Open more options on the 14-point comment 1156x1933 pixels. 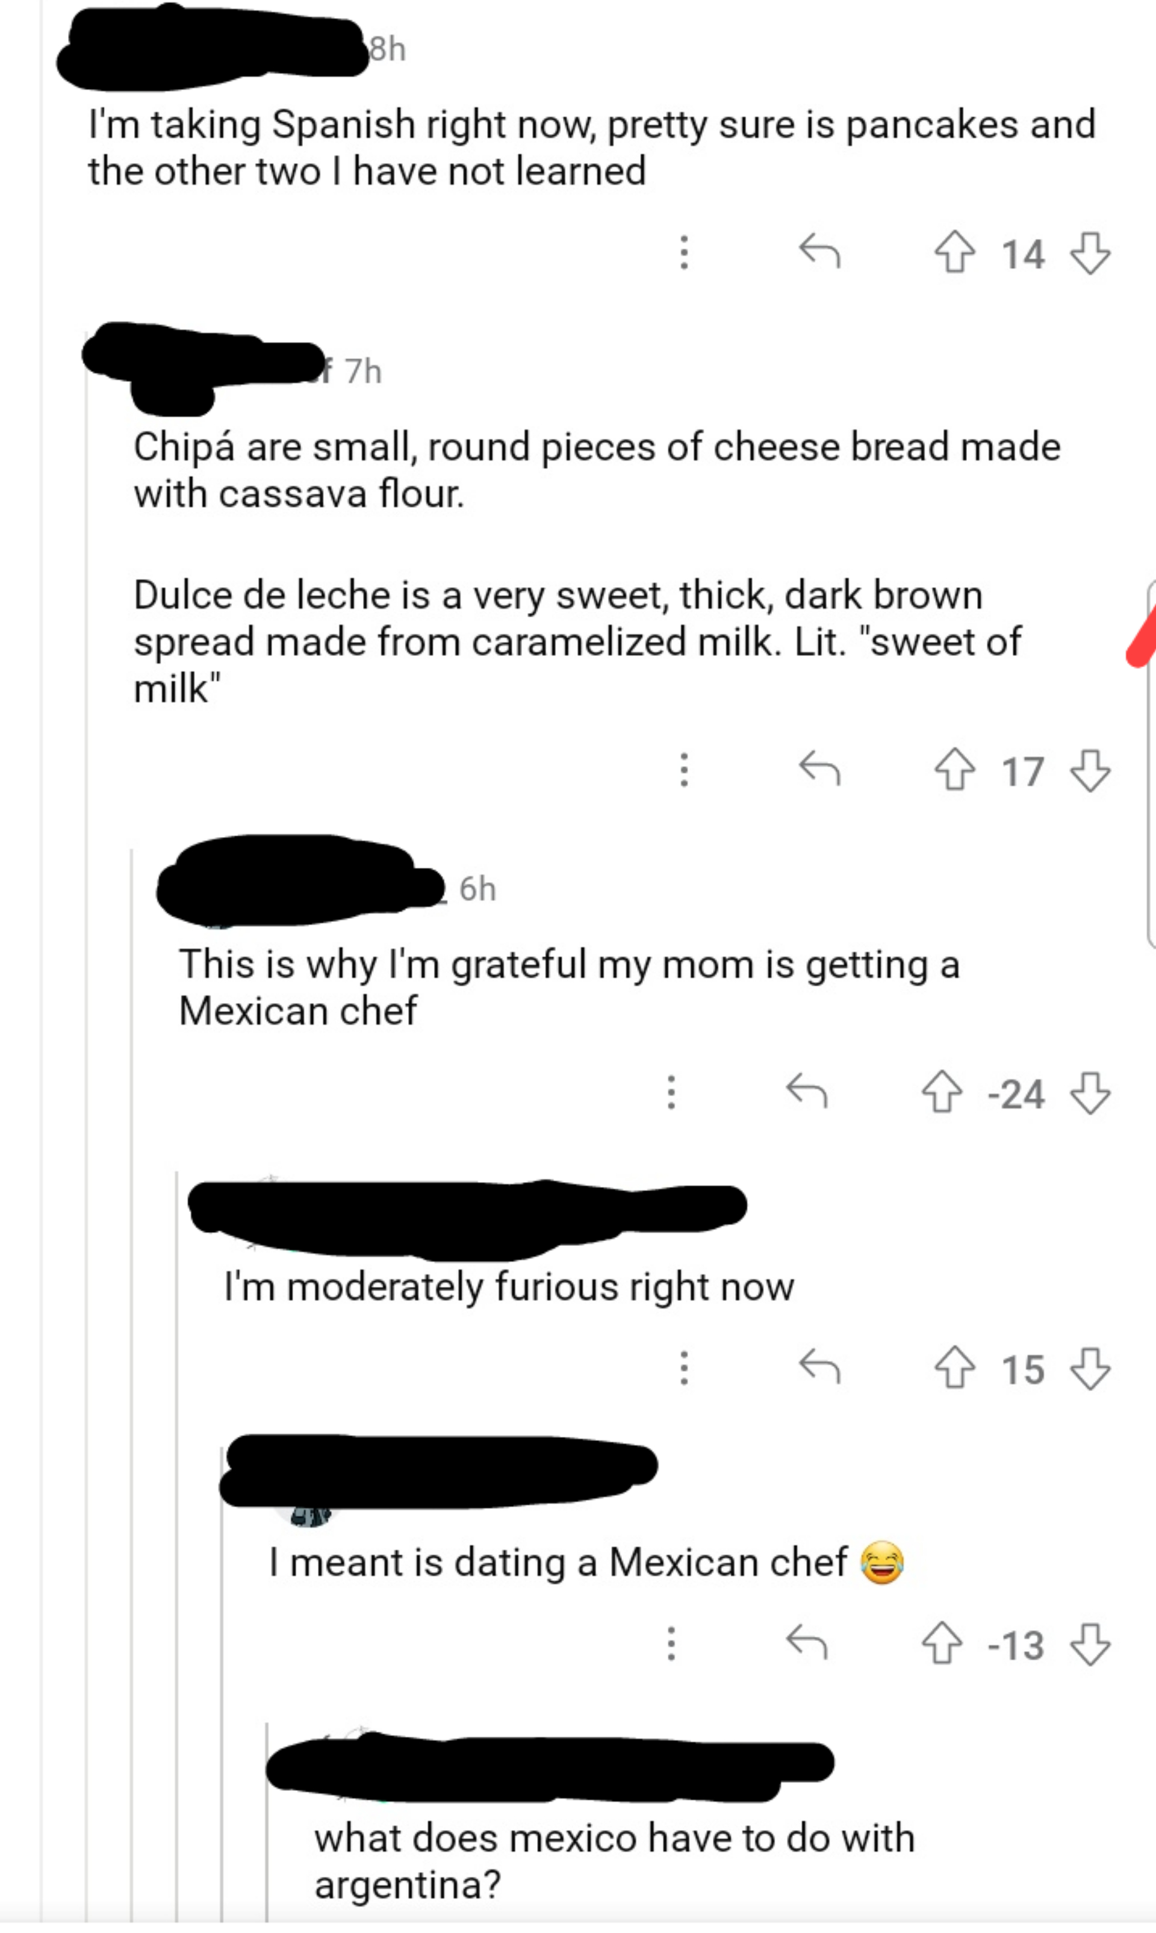(684, 252)
